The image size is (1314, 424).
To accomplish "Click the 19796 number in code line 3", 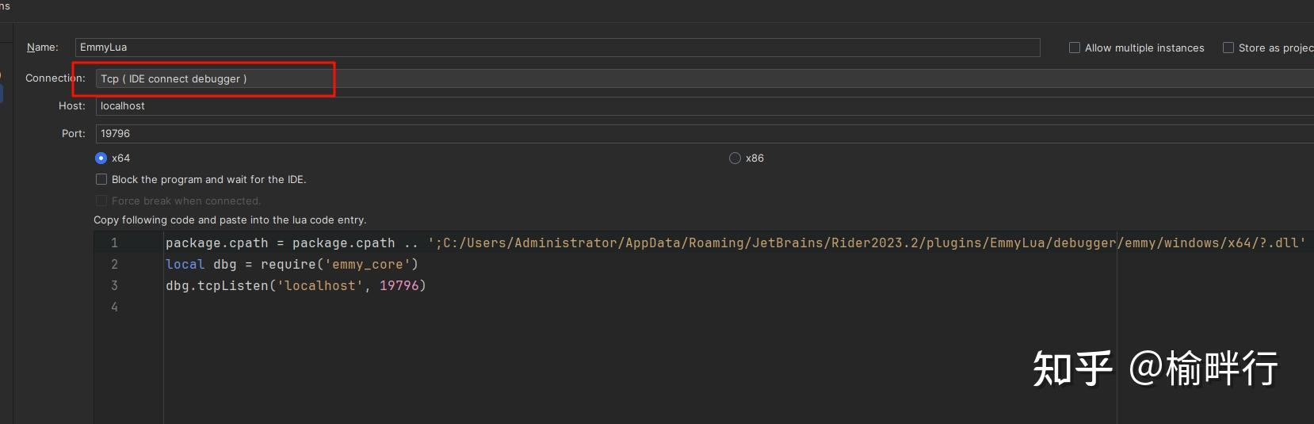I will coord(399,286).
